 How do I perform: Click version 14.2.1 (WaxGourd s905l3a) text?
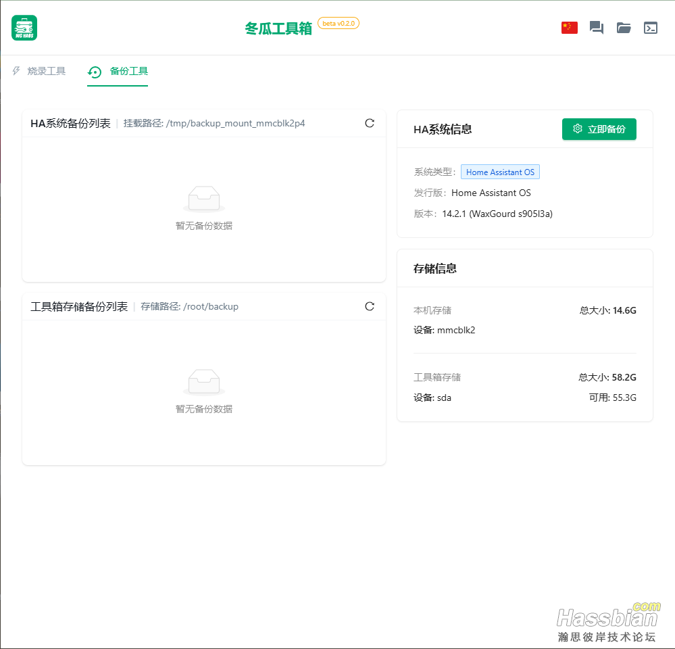(x=497, y=214)
